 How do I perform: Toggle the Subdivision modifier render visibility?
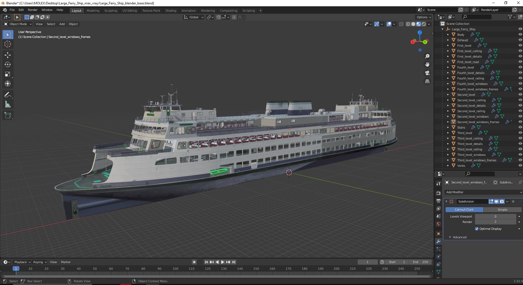pos(502,201)
